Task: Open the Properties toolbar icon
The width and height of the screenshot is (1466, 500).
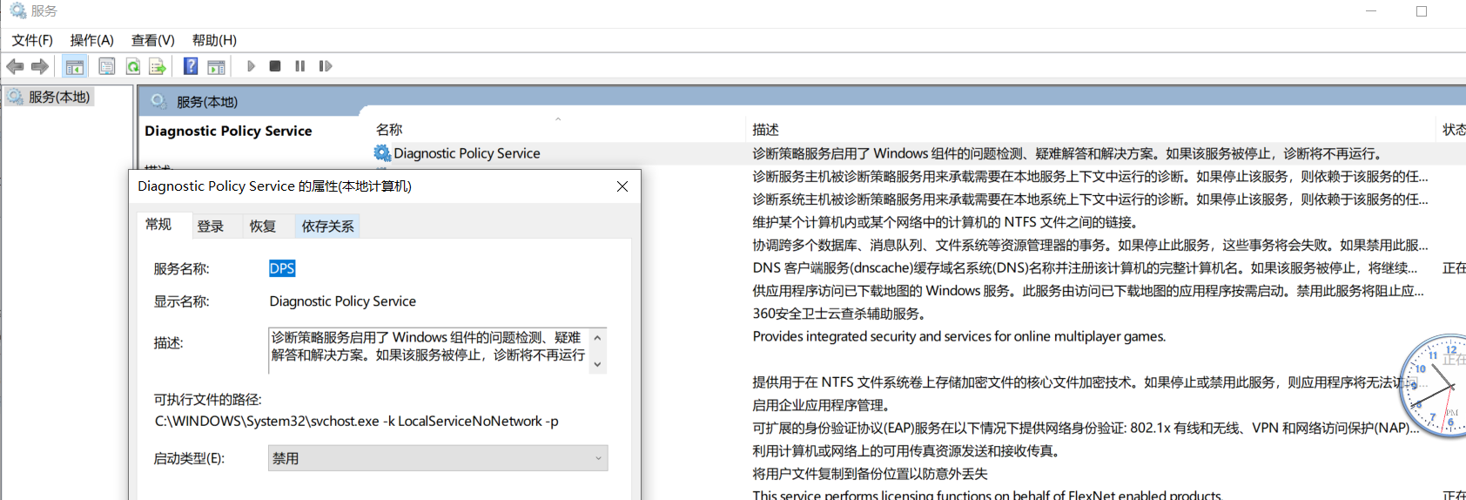Action: click(x=106, y=66)
